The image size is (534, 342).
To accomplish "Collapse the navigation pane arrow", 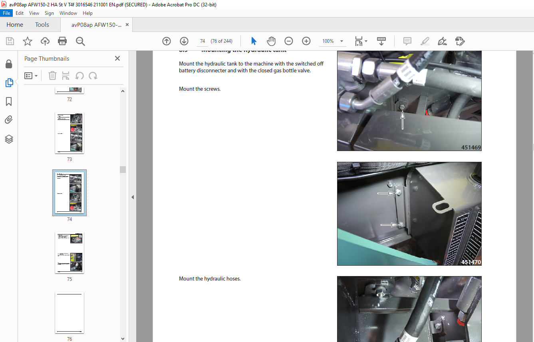I will tap(133, 197).
